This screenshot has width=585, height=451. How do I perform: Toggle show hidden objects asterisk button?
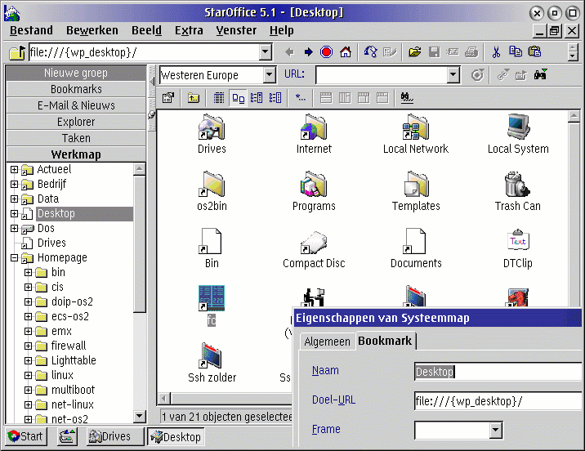tap(301, 98)
